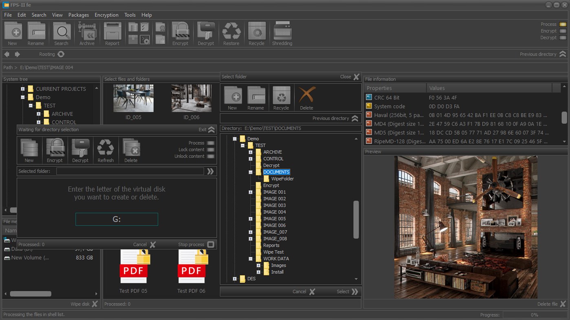
Task: Open the Encryption menu
Action: click(x=106, y=15)
